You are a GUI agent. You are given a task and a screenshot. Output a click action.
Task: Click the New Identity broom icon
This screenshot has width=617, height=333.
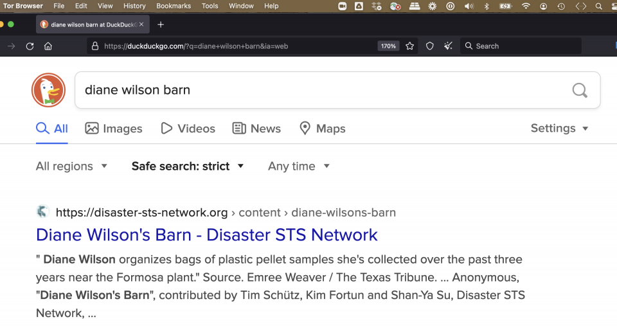[x=448, y=46]
